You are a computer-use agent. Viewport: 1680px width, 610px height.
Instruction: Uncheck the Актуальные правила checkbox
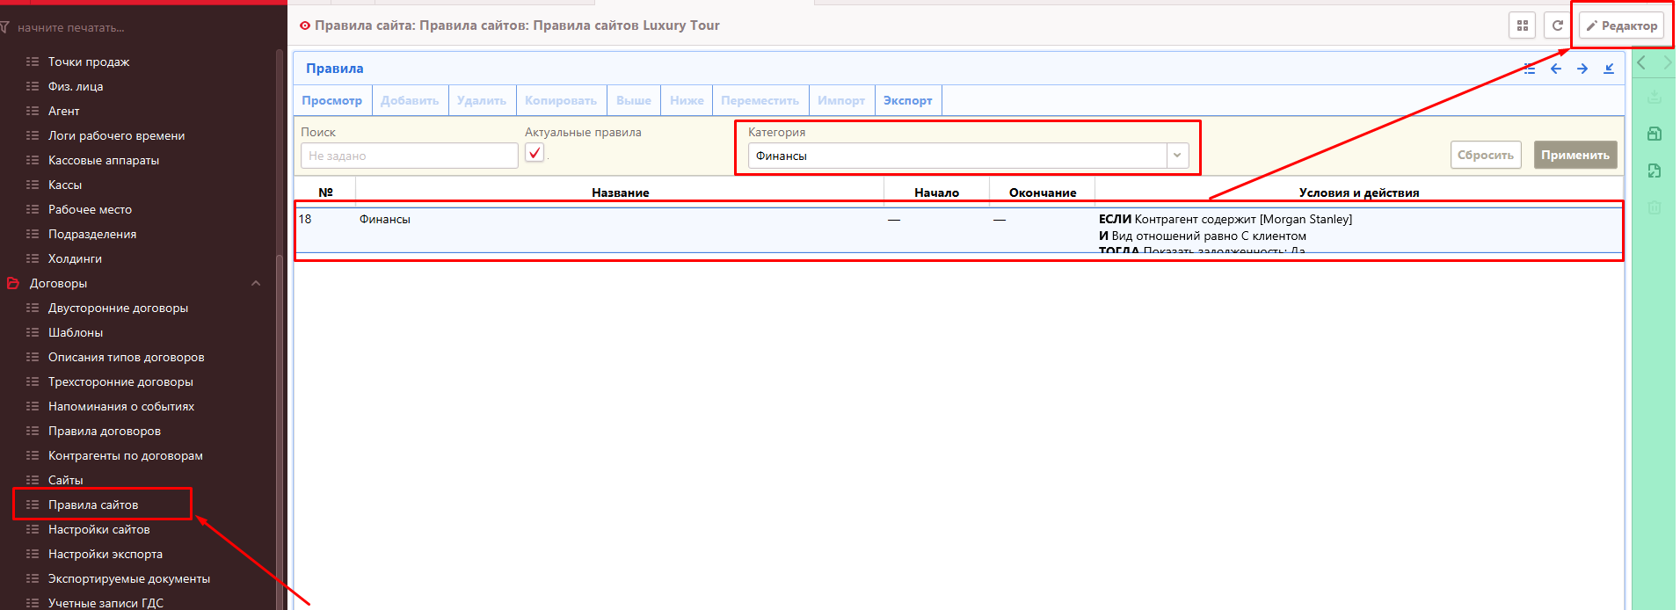coord(535,153)
